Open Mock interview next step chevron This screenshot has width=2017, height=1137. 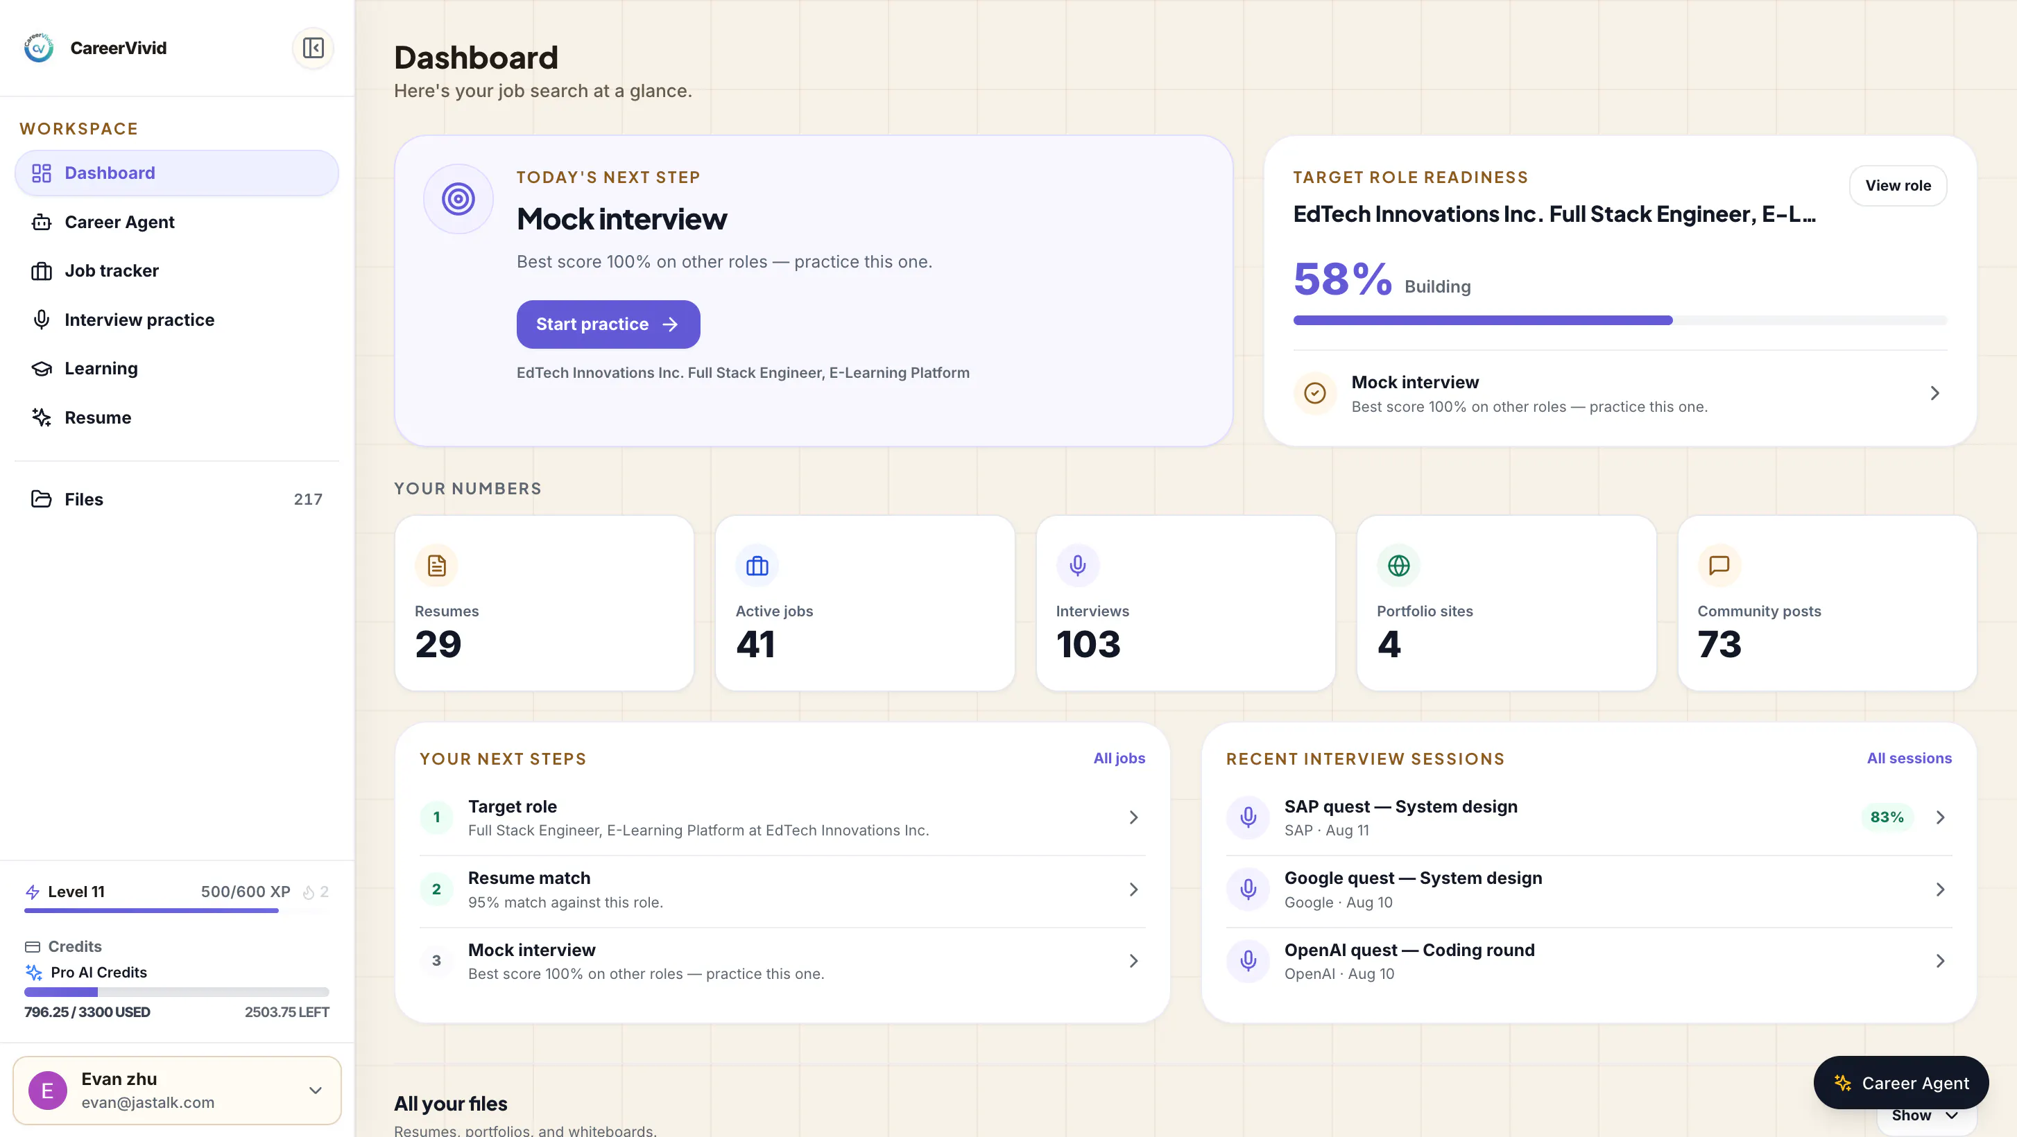pyautogui.click(x=1133, y=961)
